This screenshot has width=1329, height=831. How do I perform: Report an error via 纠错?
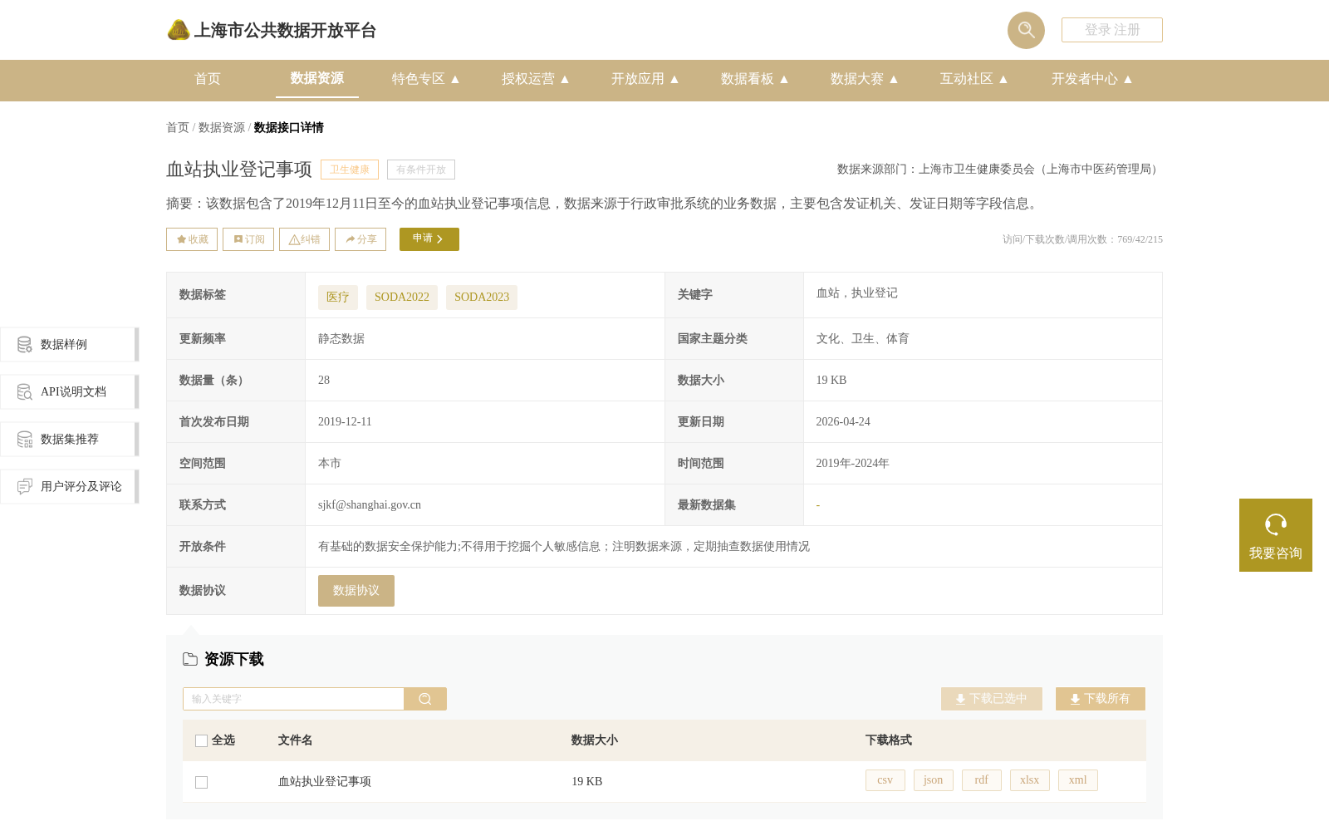tap(304, 239)
